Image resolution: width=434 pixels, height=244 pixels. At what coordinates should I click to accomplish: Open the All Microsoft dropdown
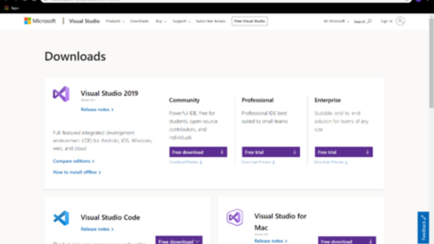coord(336,21)
